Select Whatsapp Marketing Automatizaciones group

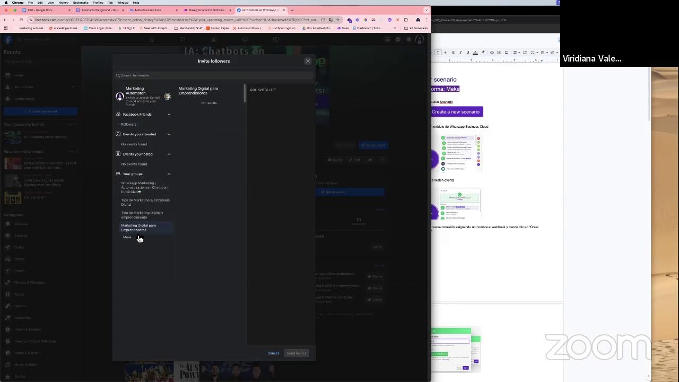[x=144, y=187]
